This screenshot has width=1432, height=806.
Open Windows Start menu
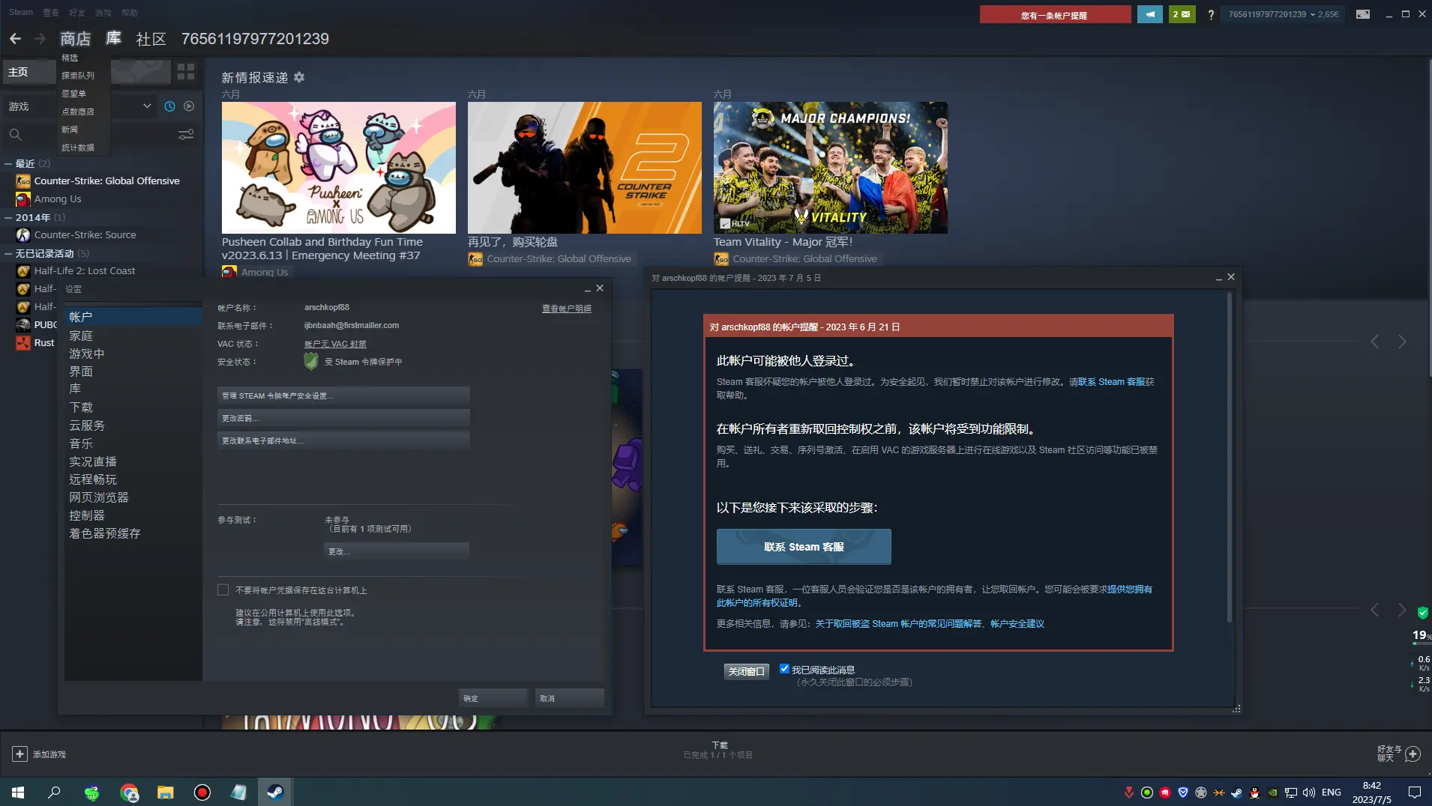pos(18,792)
